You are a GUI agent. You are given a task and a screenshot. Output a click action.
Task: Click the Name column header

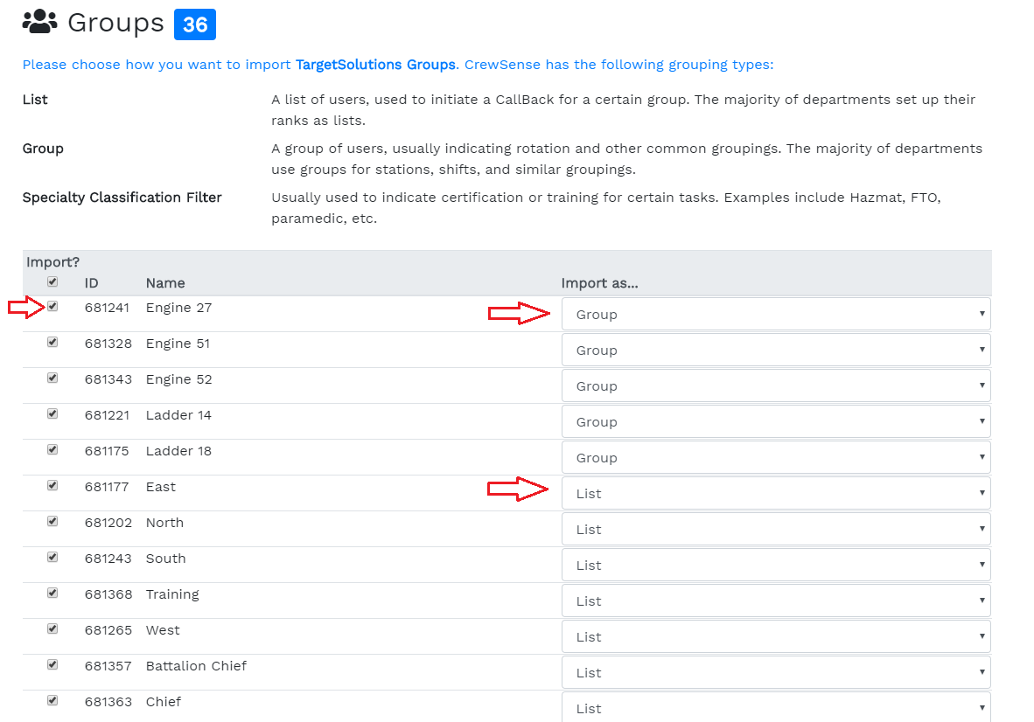pos(164,283)
